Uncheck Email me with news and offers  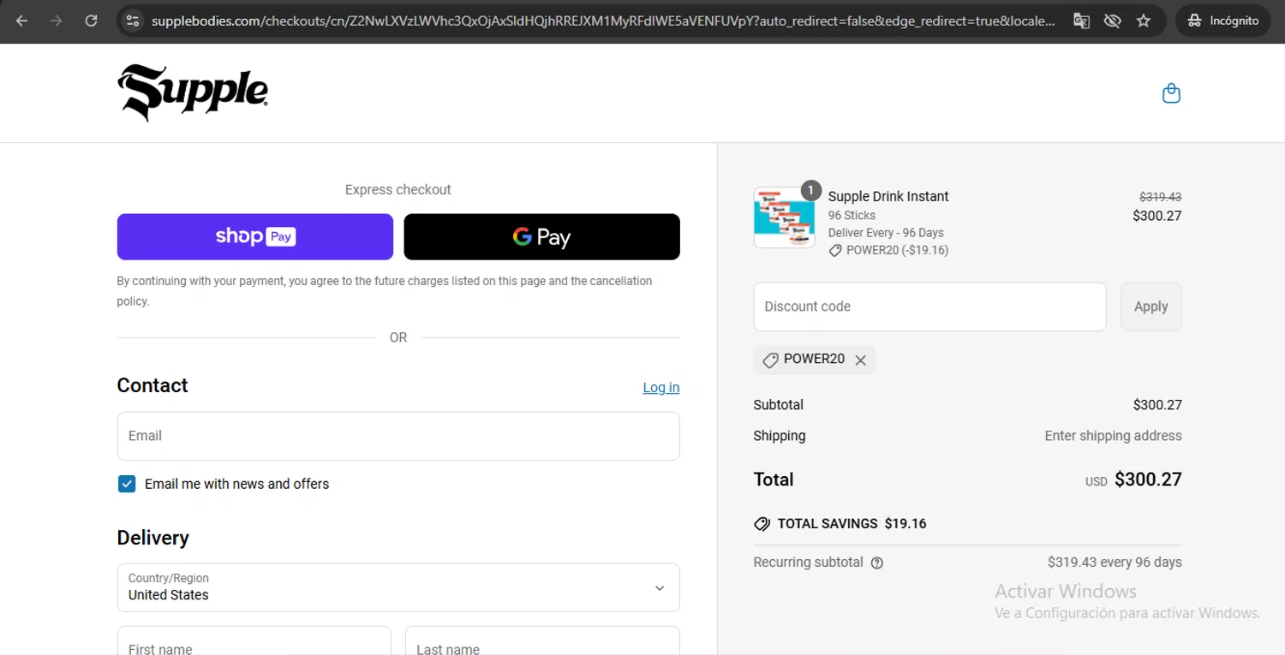(x=127, y=484)
